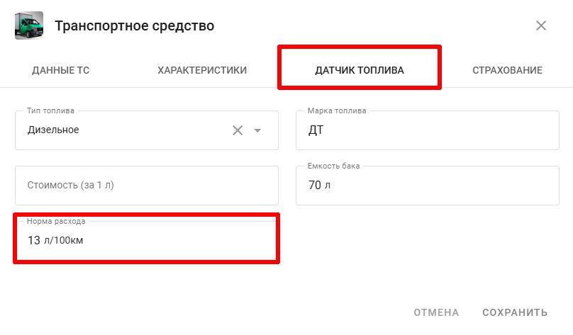Clear the Дизельное fuel type selection

pyautogui.click(x=238, y=130)
